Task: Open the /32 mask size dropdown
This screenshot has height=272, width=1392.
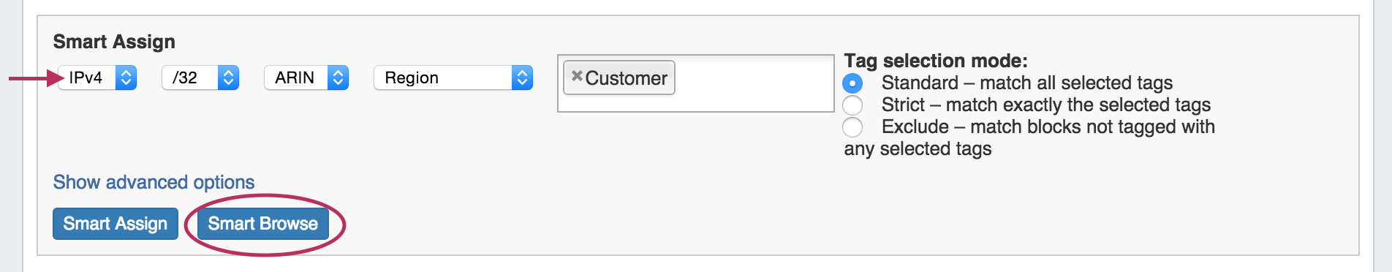Action: tap(200, 78)
